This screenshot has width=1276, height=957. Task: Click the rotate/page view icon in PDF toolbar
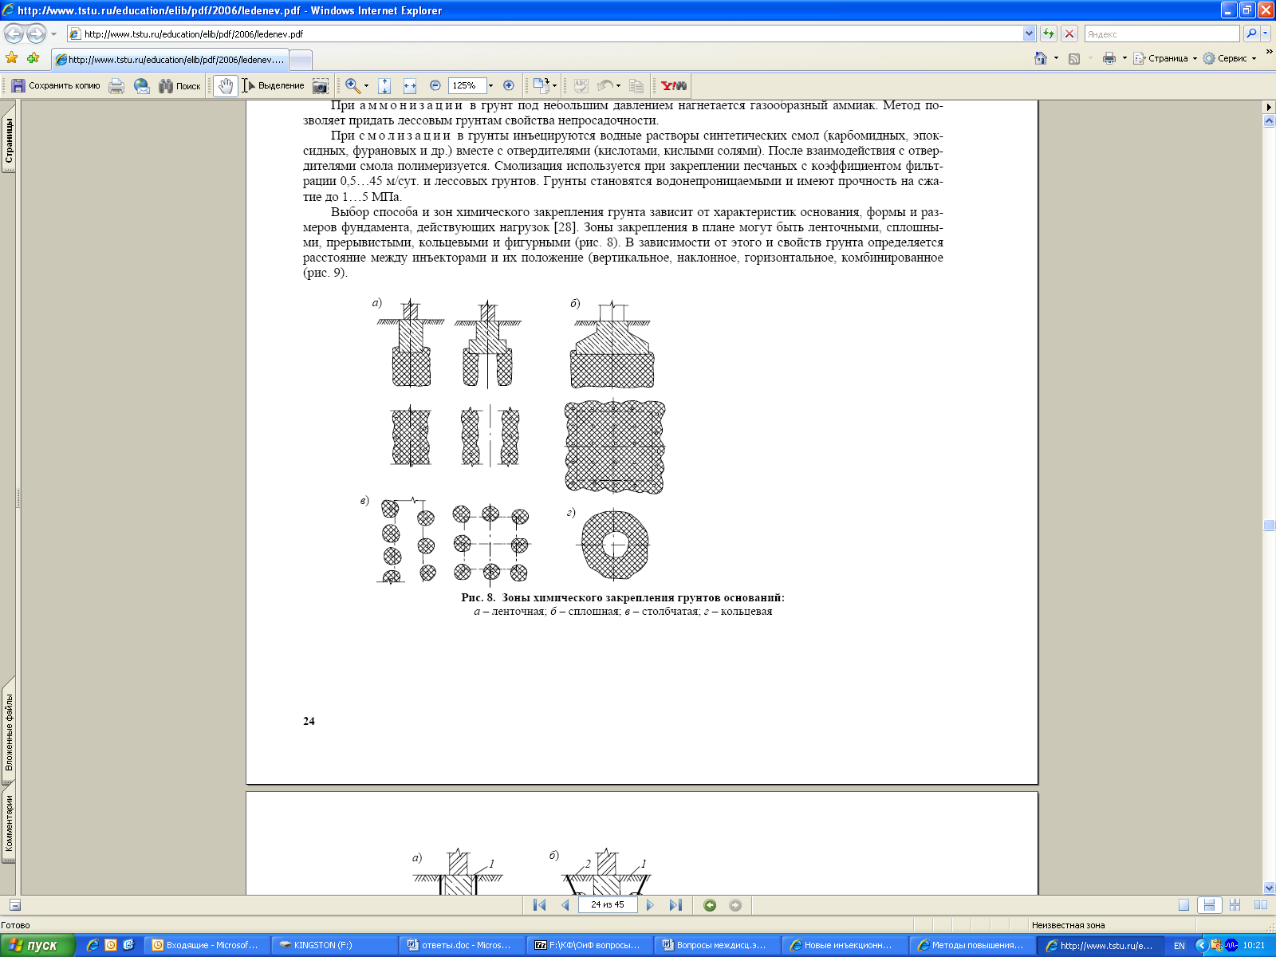(542, 85)
